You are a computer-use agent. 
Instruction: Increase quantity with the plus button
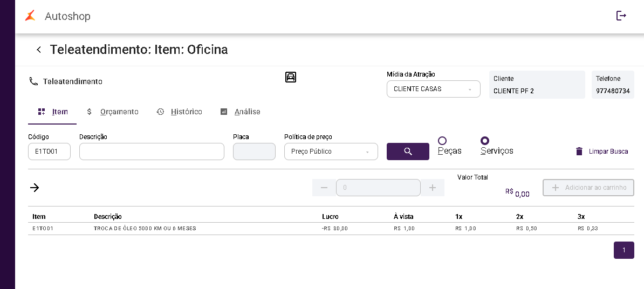coord(433,188)
